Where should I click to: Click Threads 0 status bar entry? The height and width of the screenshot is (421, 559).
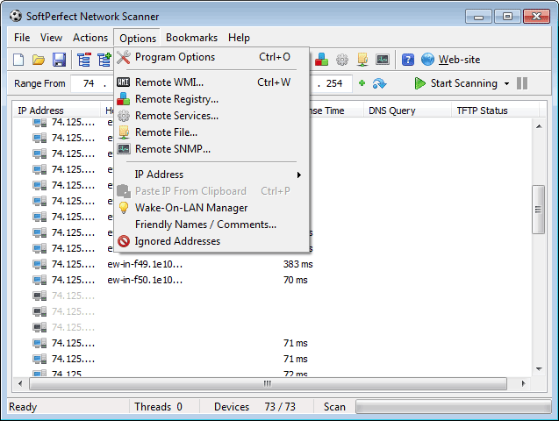[158, 407]
